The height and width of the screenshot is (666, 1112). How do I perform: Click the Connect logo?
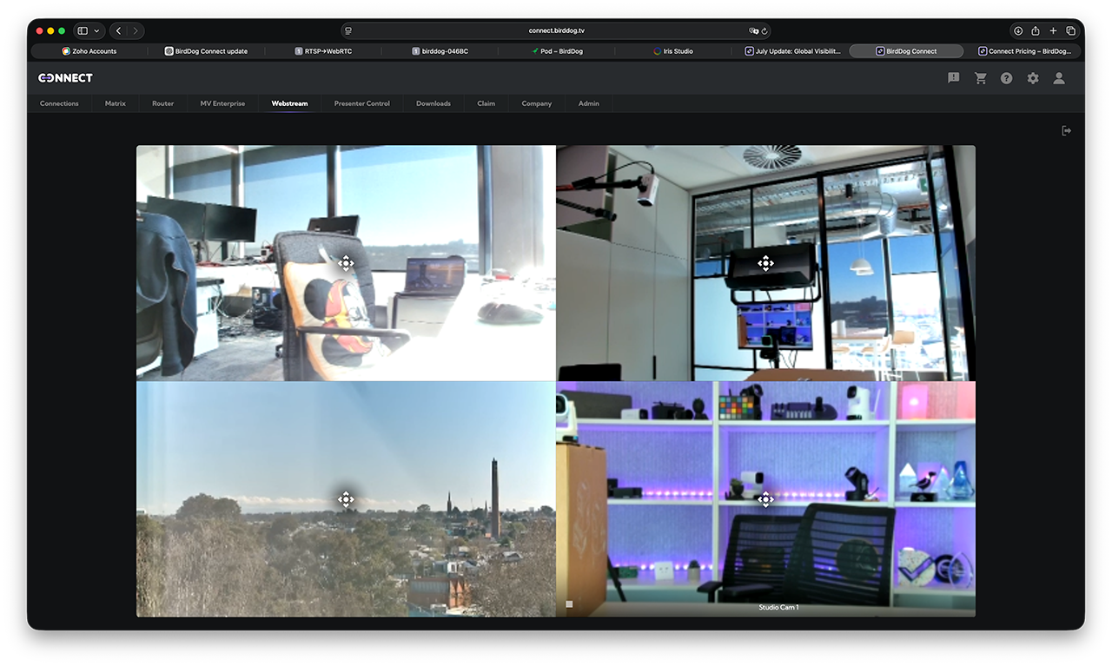(65, 78)
